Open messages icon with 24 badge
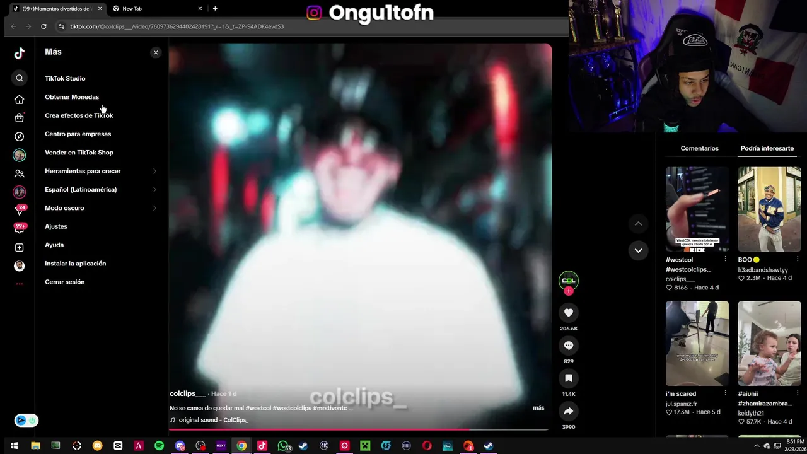 [20, 211]
